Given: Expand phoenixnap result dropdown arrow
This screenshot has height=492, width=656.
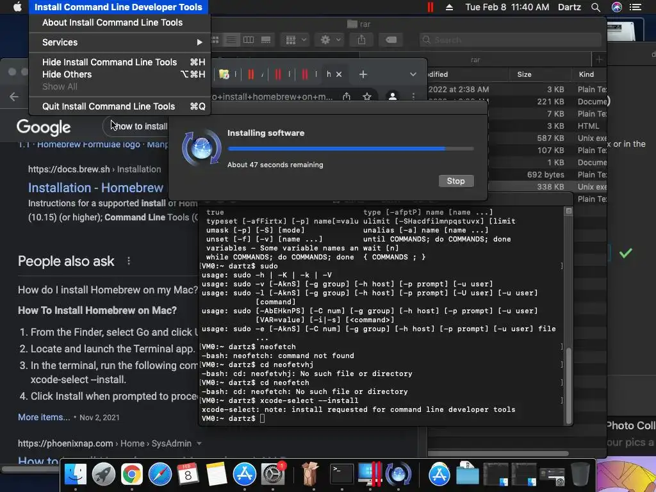Looking at the screenshot, I should [x=199, y=443].
